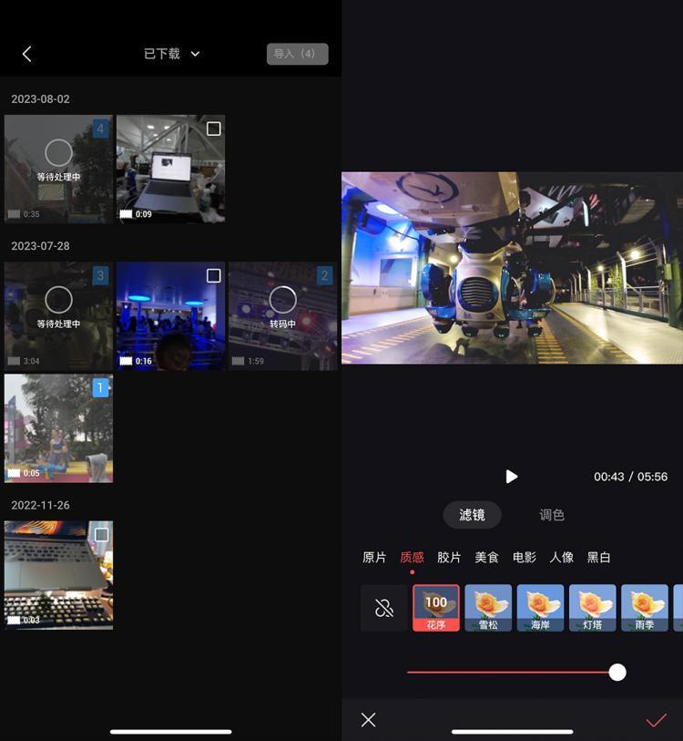Cancel filter editing with the X icon
Image resolution: width=683 pixels, height=741 pixels.
point(368,720)
